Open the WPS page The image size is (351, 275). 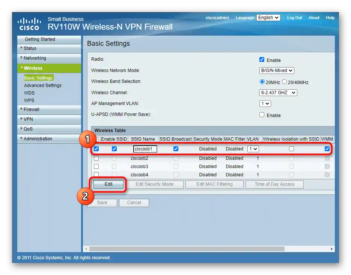(29, 101)
